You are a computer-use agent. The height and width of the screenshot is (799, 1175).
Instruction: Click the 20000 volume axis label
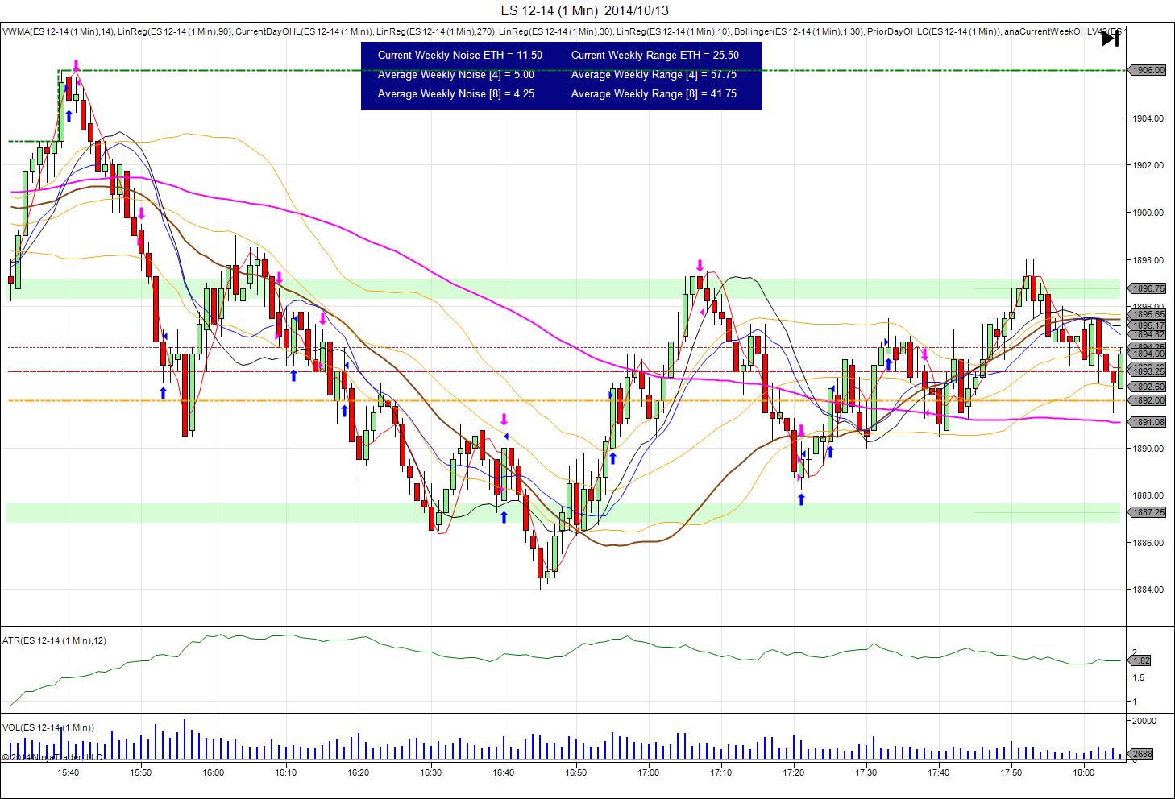(x=1144, y=721)
